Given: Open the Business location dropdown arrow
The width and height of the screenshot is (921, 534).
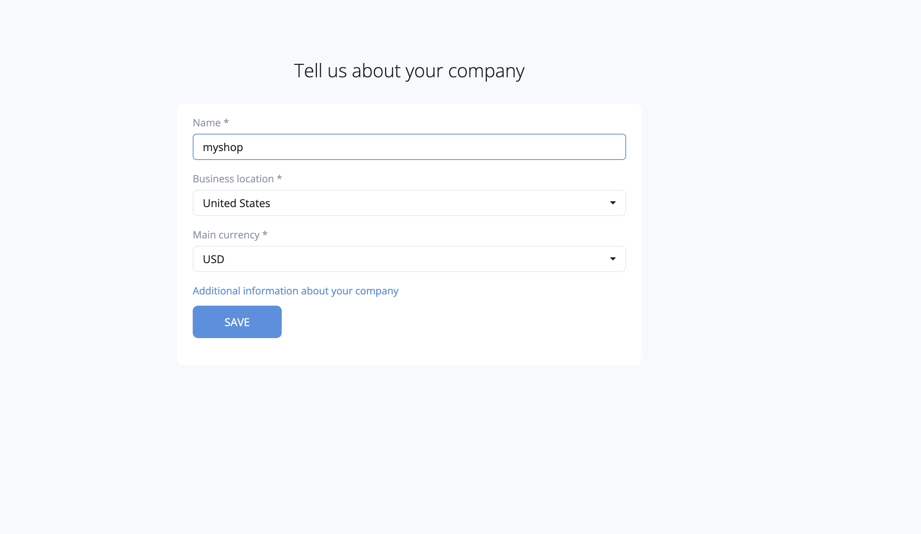Looking at the screenshot, I should coord(613,203).
